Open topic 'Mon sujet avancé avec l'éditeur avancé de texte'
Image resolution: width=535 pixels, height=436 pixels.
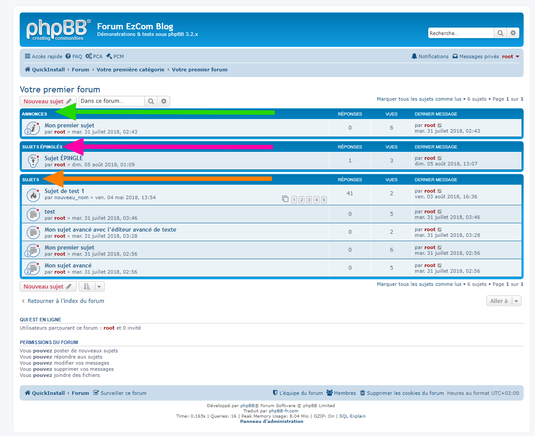[110, 229]
